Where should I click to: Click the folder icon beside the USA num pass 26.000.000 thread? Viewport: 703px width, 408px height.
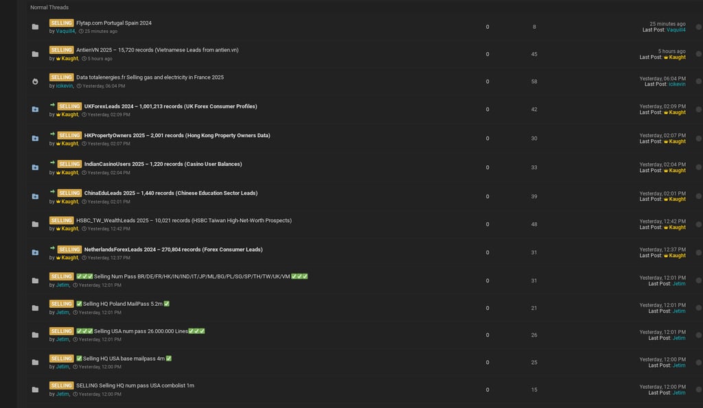35,335
